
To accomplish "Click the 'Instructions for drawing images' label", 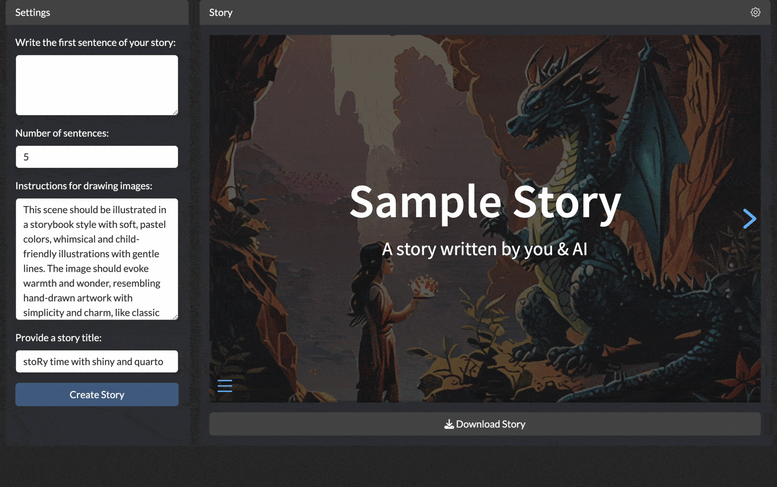I will click(84, 186).
